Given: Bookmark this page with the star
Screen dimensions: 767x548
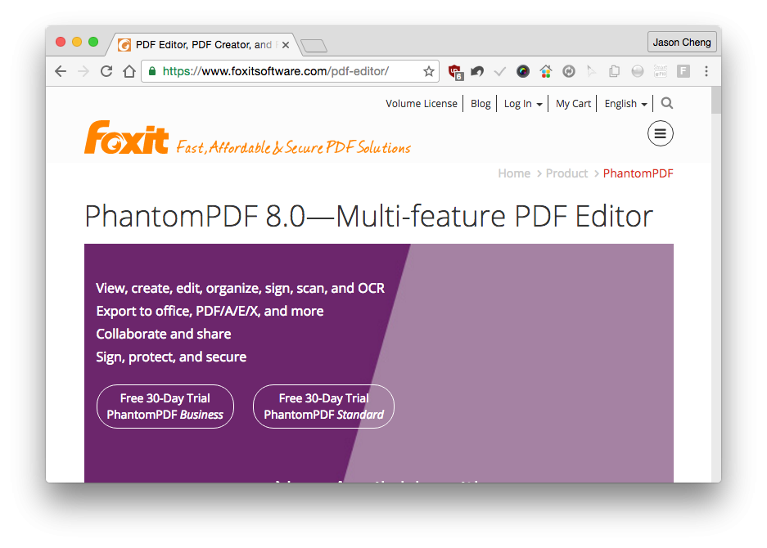Looking at the screenshot, I should tap(428, 71).
